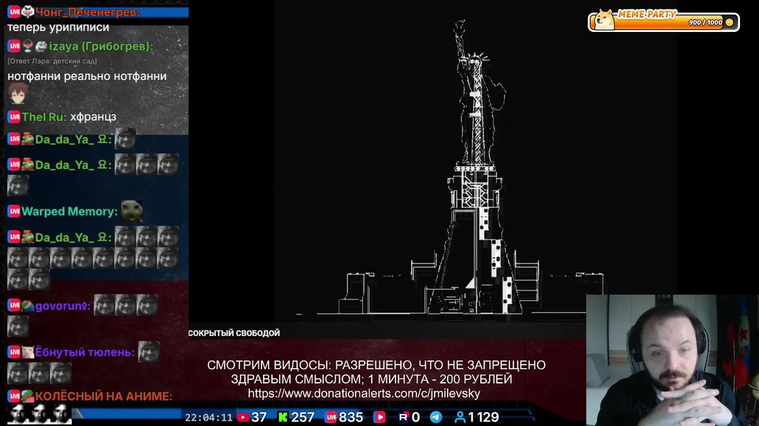759x426 pixels.
Task: Click the gold coin next to 900 / 1000
Action: (729, 22)
